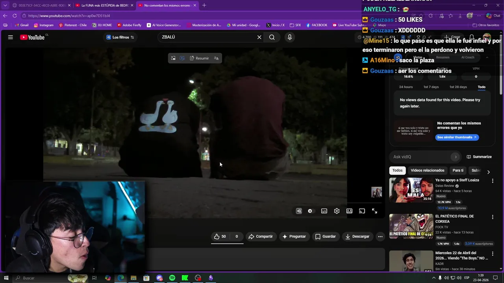Image resolution: width=504 pixels, height=283 pixels.
Task: Select the 1st 28 days views tab
Action: pos(458,87)
